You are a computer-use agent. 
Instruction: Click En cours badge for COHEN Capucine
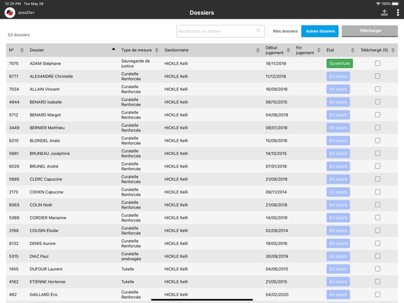pos(338,192)
